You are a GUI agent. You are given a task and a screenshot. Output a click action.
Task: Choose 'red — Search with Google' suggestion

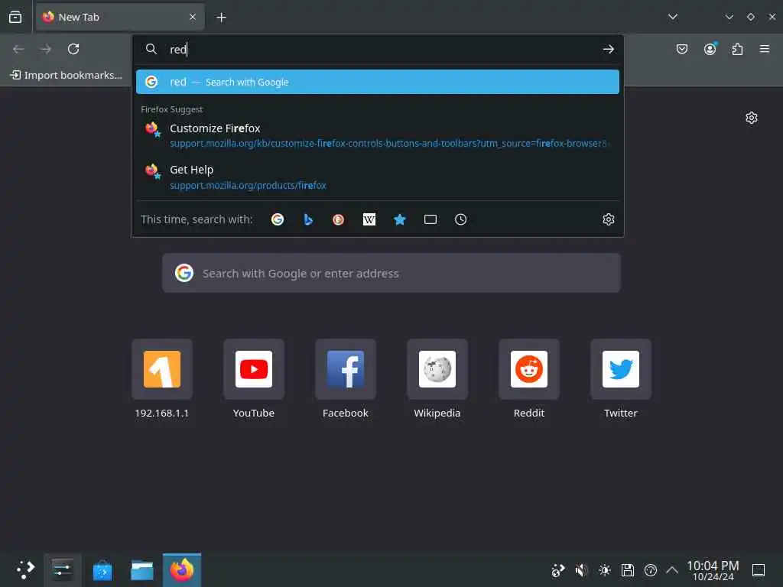point(378,82)
